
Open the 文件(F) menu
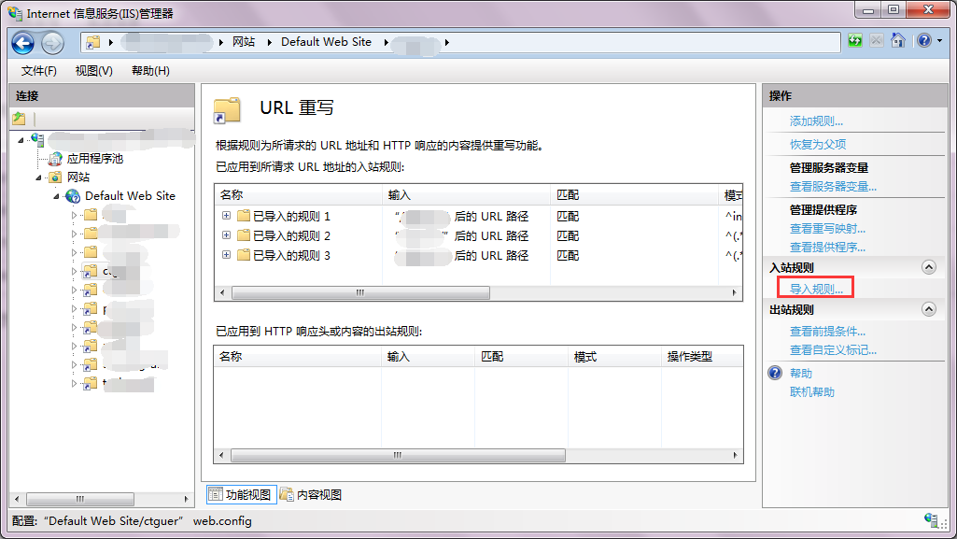[39, 71]
